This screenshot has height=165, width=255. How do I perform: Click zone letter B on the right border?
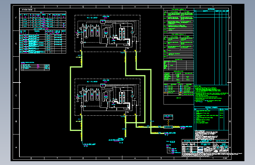pyautogui.click(x=230, y=122)
